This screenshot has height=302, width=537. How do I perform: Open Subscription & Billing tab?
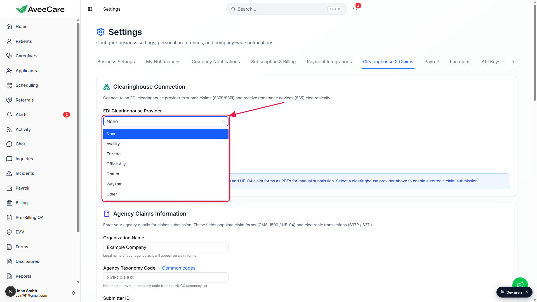tap(273, 62)
